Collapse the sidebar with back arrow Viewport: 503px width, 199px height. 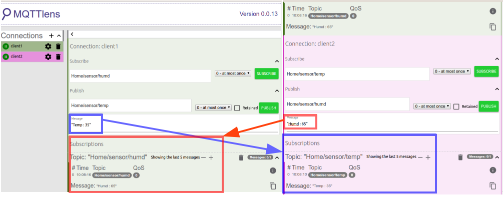72,34
